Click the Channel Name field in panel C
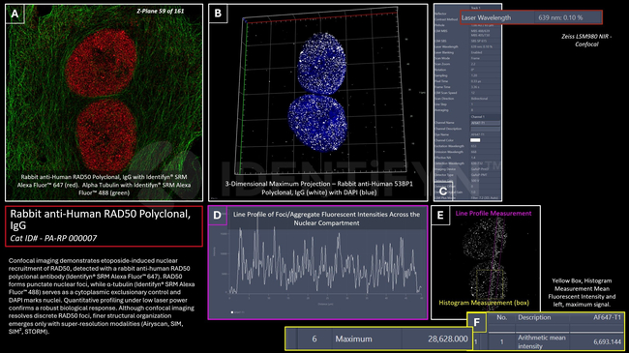The height and width of the screenshot is (353, 629). (x=485, y=123)
